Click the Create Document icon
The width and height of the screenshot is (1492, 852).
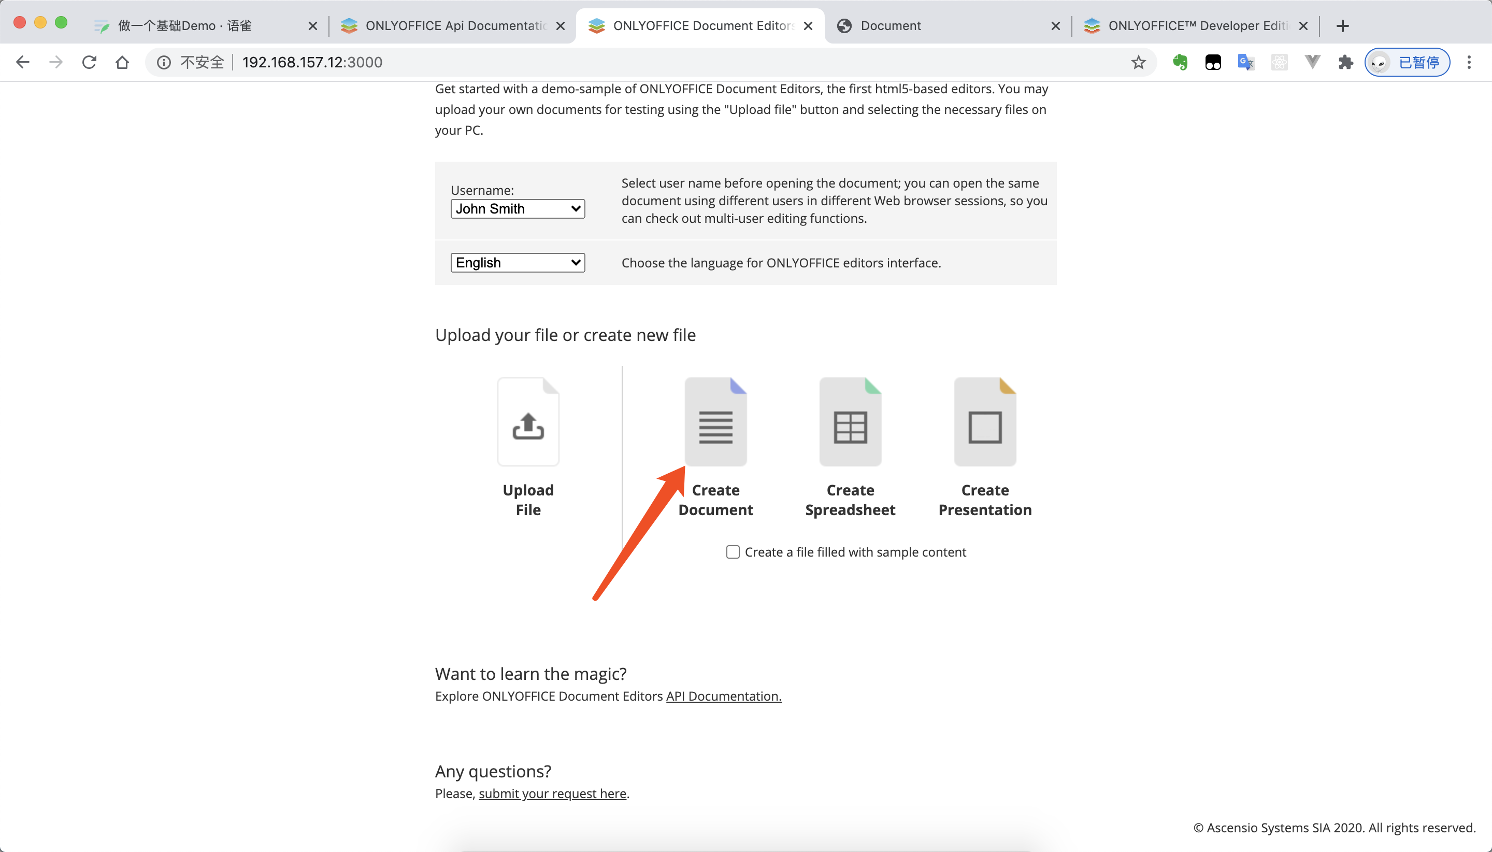click(x=715, y=422)
